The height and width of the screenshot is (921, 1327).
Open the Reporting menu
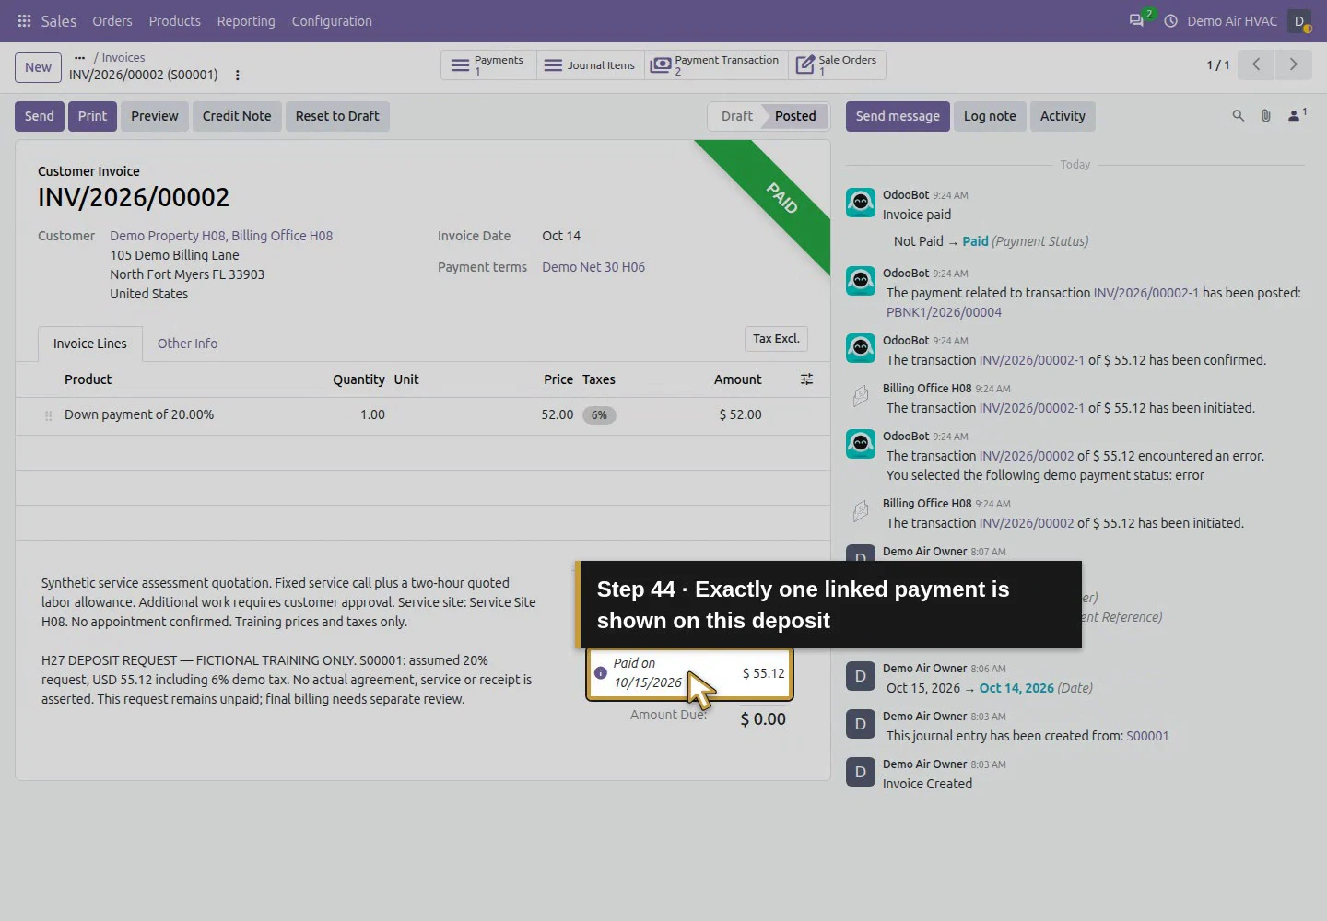click(246, 21)
